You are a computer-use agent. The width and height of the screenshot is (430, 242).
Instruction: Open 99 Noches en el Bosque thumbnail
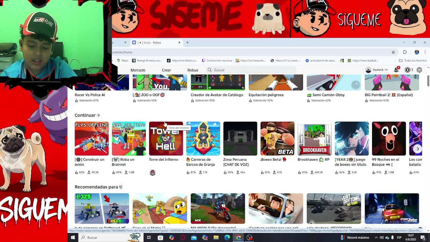pyautogui.click(x=389, y=138)
